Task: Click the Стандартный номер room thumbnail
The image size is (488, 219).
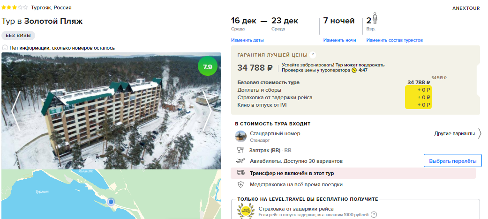Action: pos(240,136)
